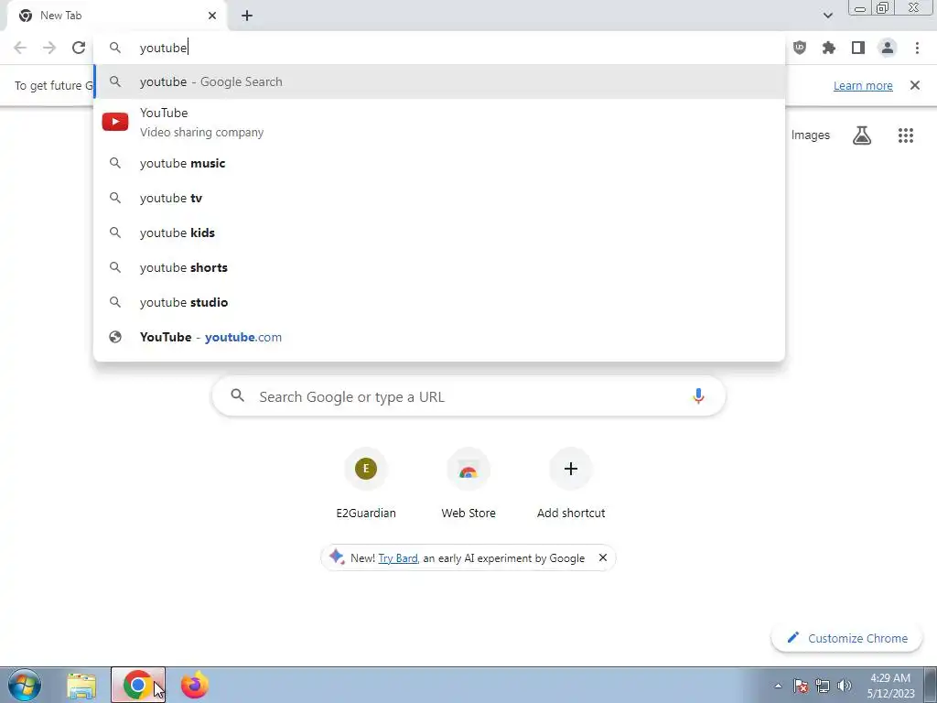Viewport: 937px width, 703px height.
Task: Open the Web Store shortcut tile
Action: coord(468,484)
